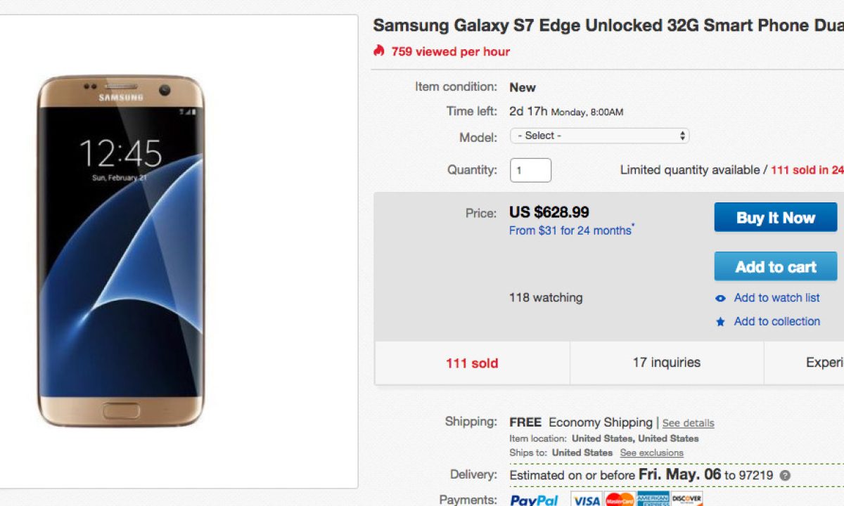Click the Visa card icon

point(585,500)
